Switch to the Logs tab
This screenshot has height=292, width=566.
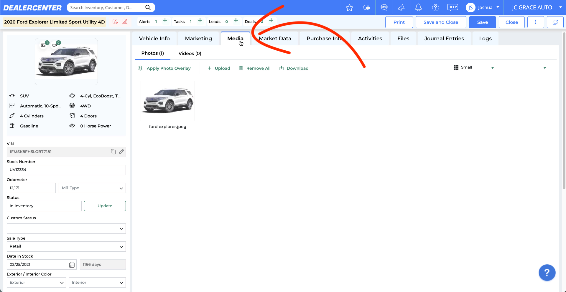[x=485, y=39]
